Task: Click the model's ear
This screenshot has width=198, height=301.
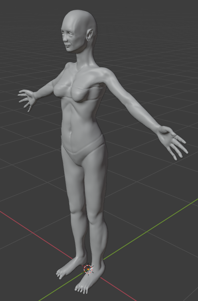Action: coord(90,35)
